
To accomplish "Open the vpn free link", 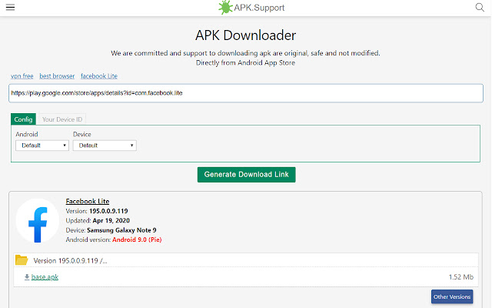I will [x=22, y=76].
